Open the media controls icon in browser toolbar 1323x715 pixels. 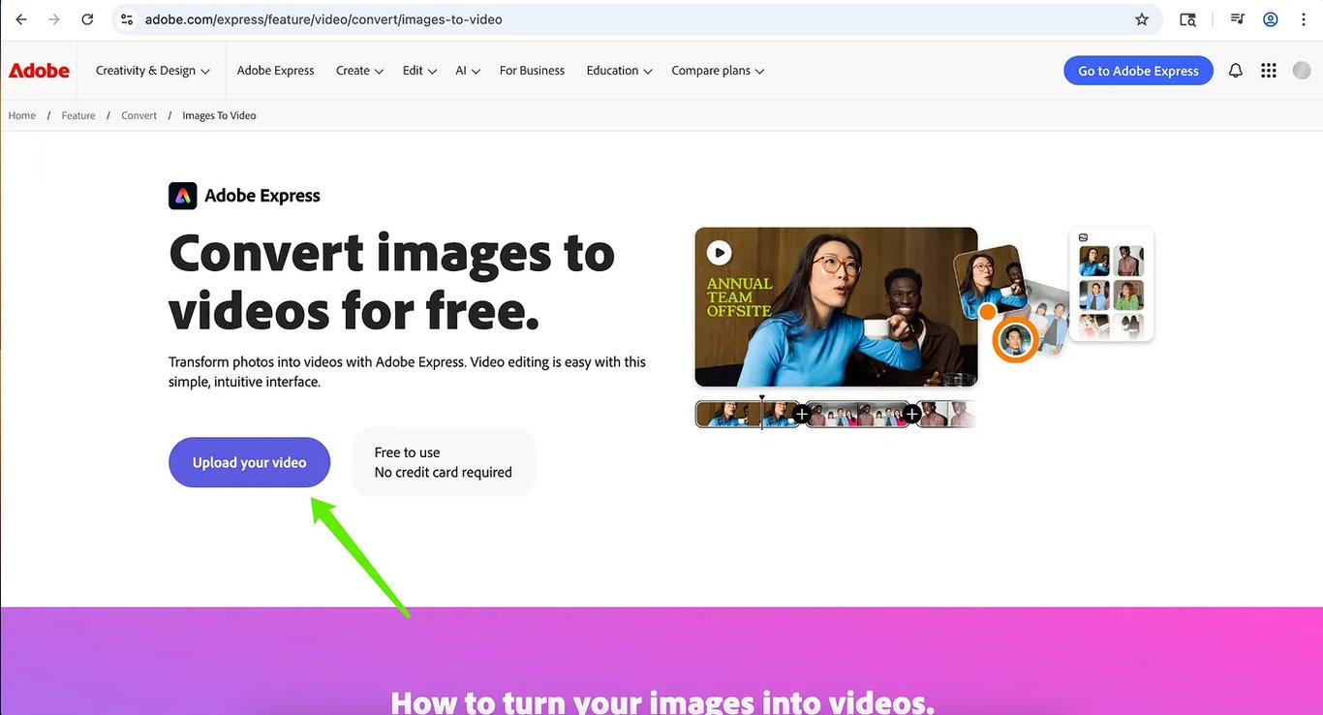click(x=1237, y=19)
